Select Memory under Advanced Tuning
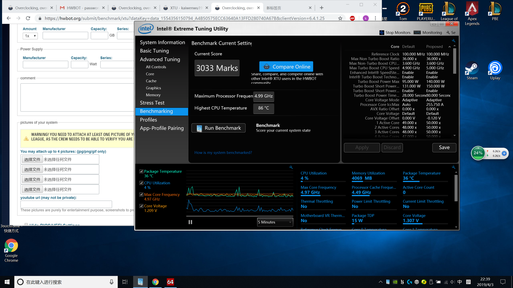Image resolution: width=513 pixels, height=288 pixels. pyautogui.click(x=153, y=95)
